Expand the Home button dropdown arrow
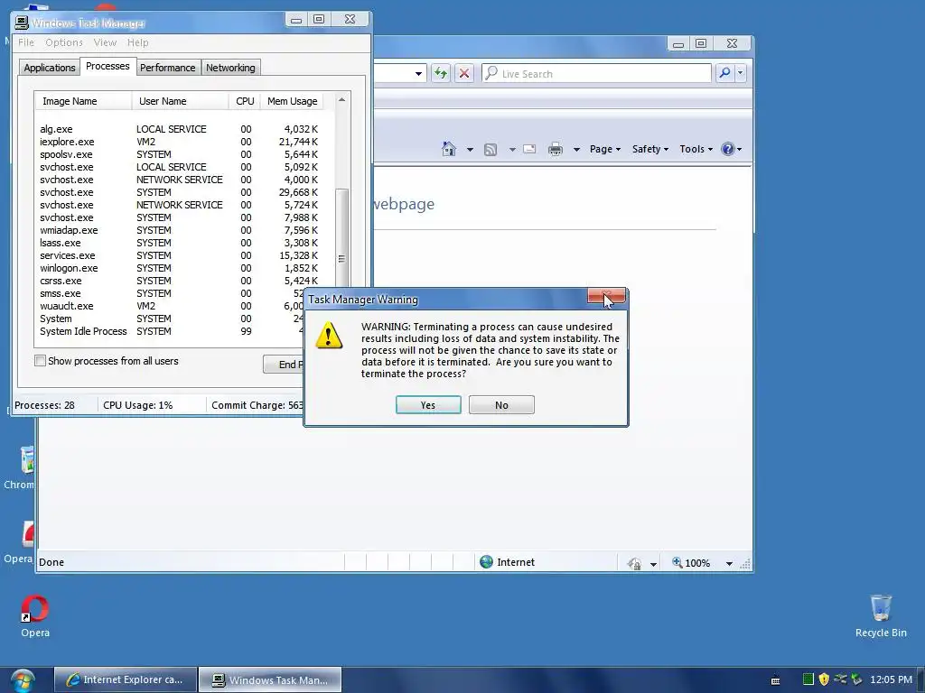The width and height of the screenshot is (925, 693). click(x=470, y=150)
